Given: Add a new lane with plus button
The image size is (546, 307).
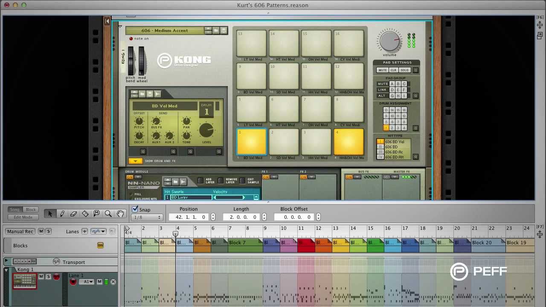Looking at the screenshot, I should click(84, 232).
